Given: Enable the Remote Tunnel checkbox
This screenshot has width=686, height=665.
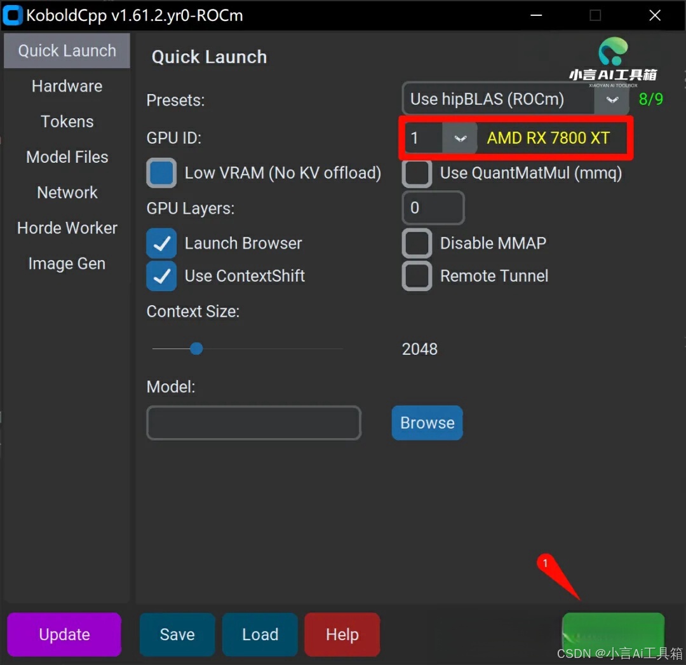Looking at the screenshot, I should [417, 277].
